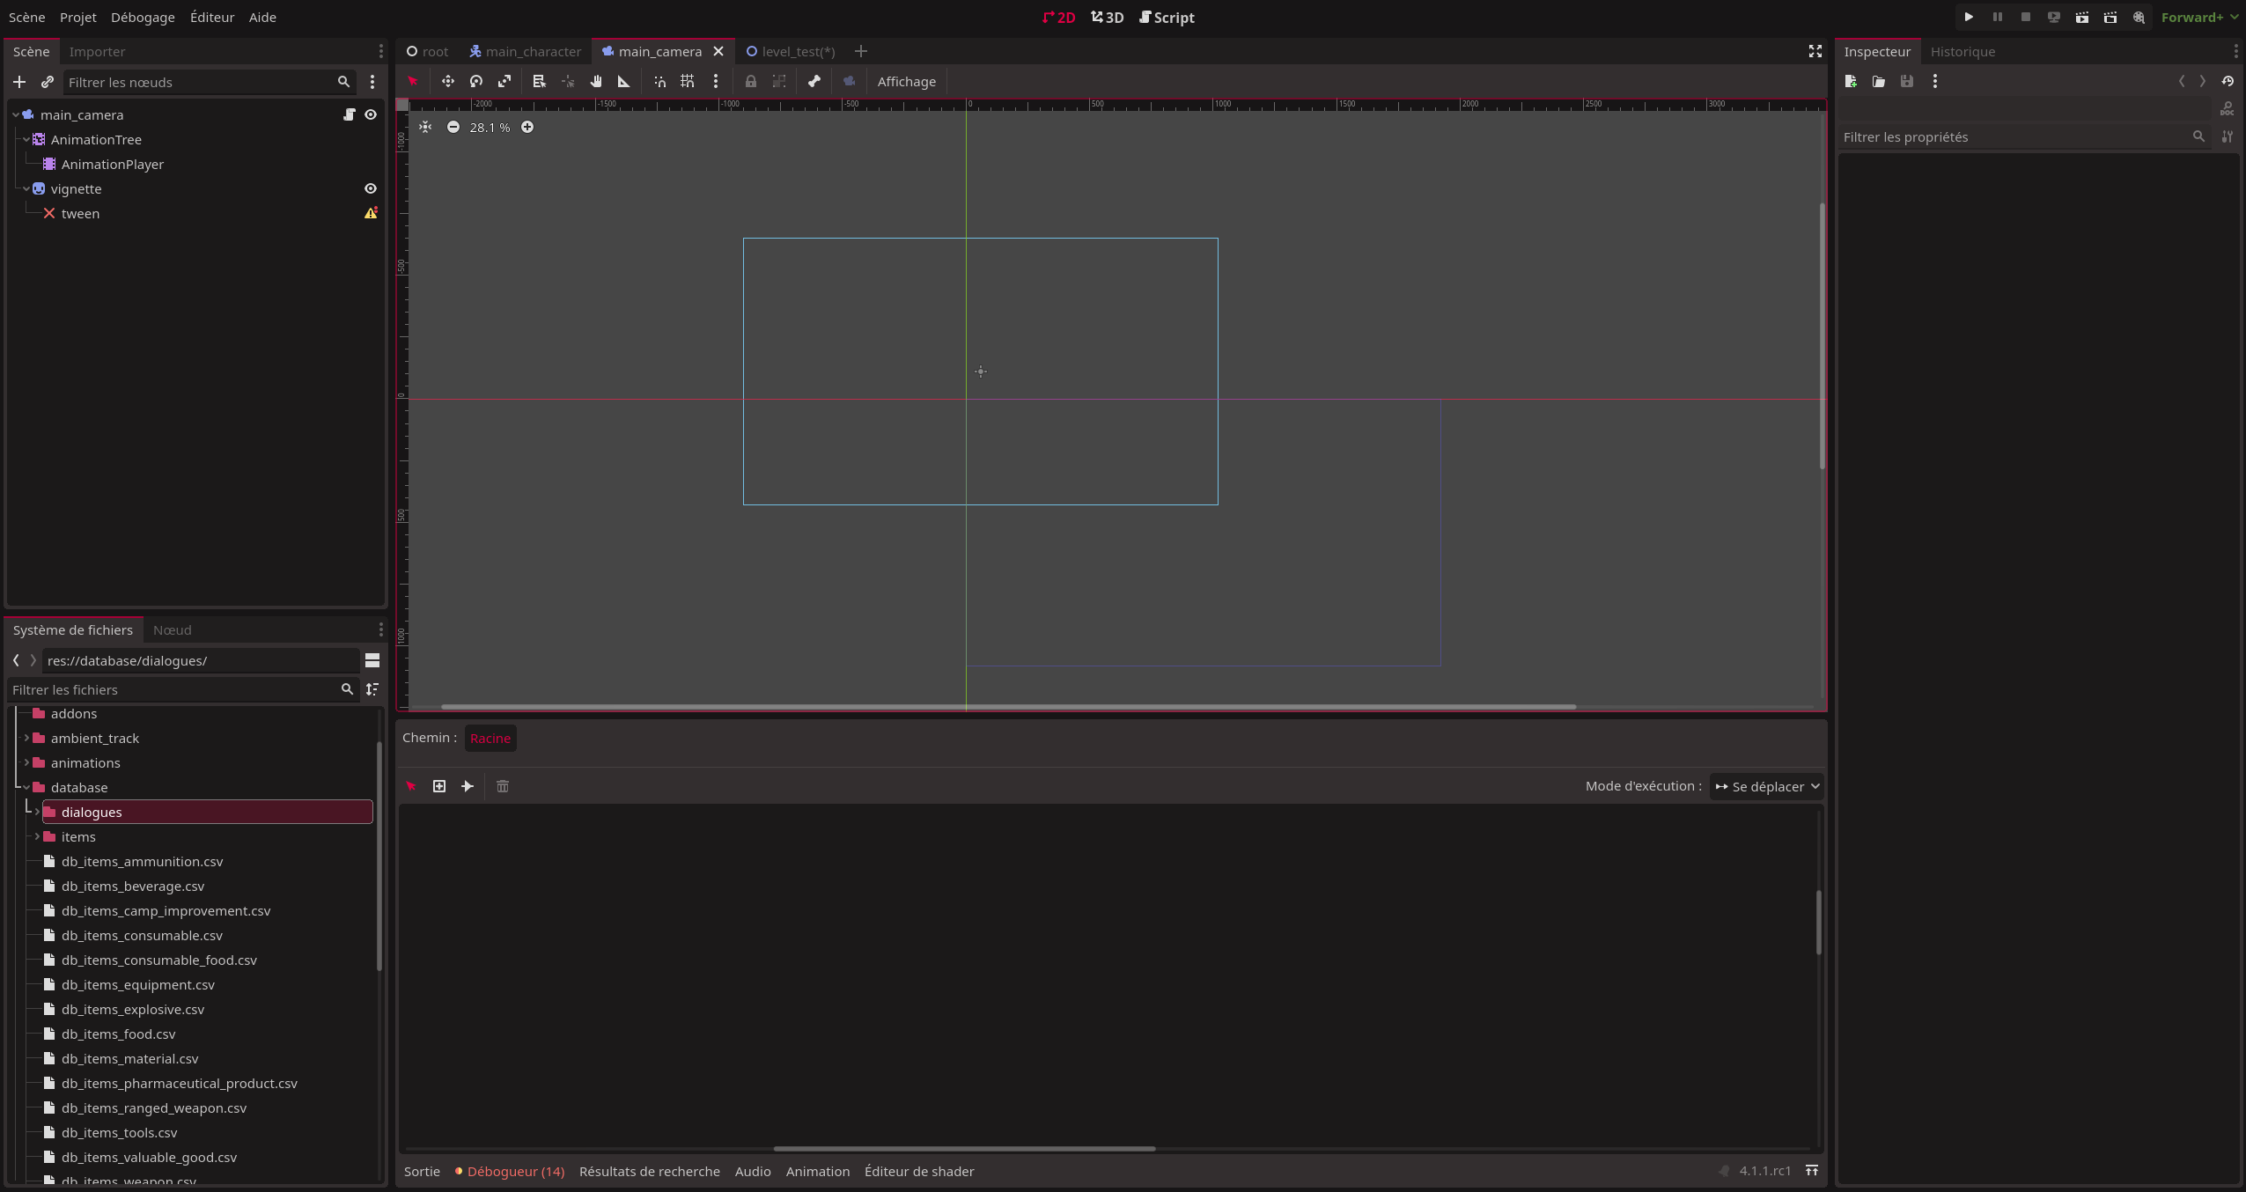Screen dimensions: 2246x1192
Task: Select the Move tool in the 2D toolbar
Action: (x=448, y=81)
